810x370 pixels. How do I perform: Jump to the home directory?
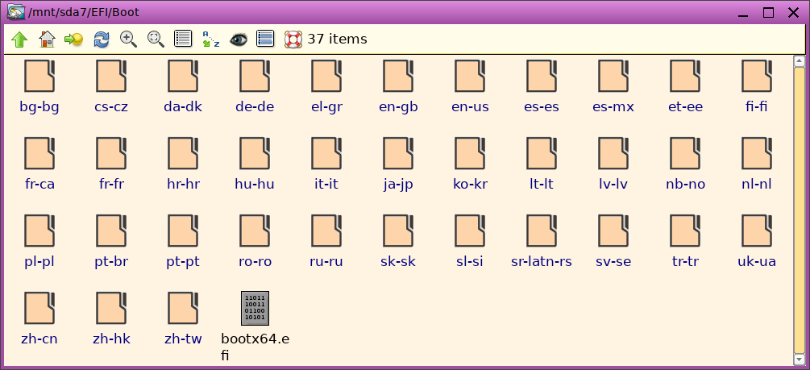[x=47, y=39]
